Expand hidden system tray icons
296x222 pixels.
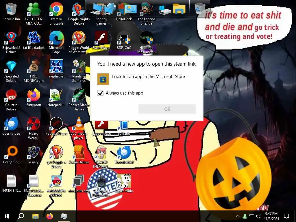(238, 216)
